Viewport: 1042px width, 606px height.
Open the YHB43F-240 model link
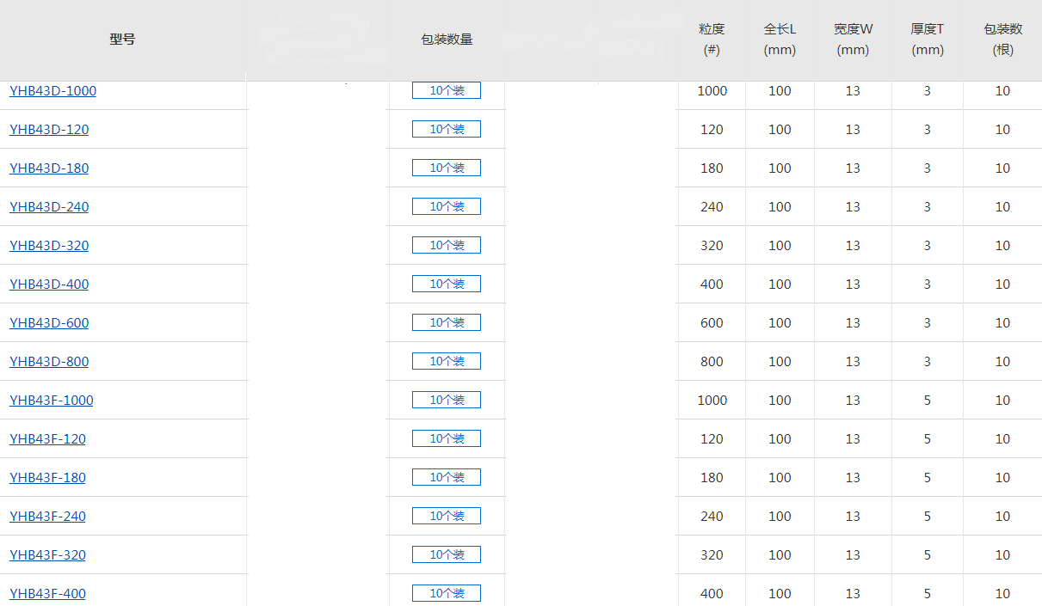click(47, 517)
